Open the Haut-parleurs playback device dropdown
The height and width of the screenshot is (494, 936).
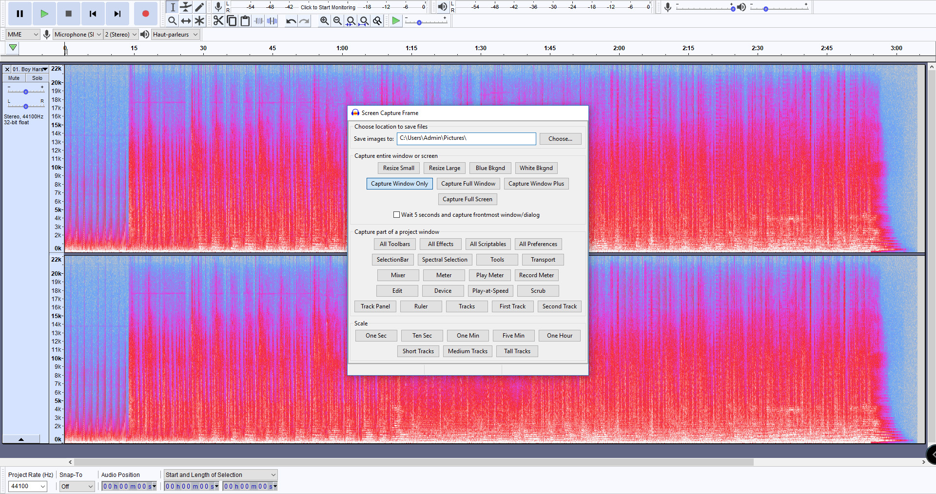175,35
